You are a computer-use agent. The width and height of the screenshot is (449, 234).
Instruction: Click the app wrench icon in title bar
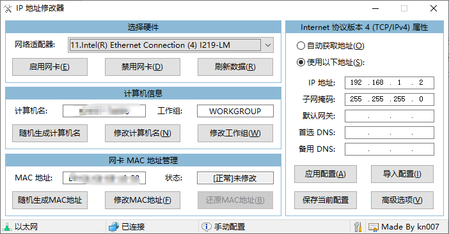[8, 8]
